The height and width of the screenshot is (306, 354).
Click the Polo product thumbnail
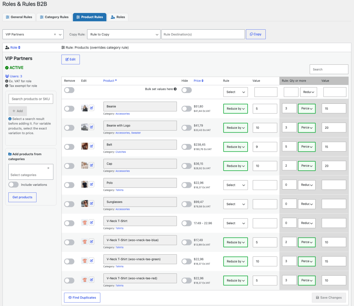85,184
